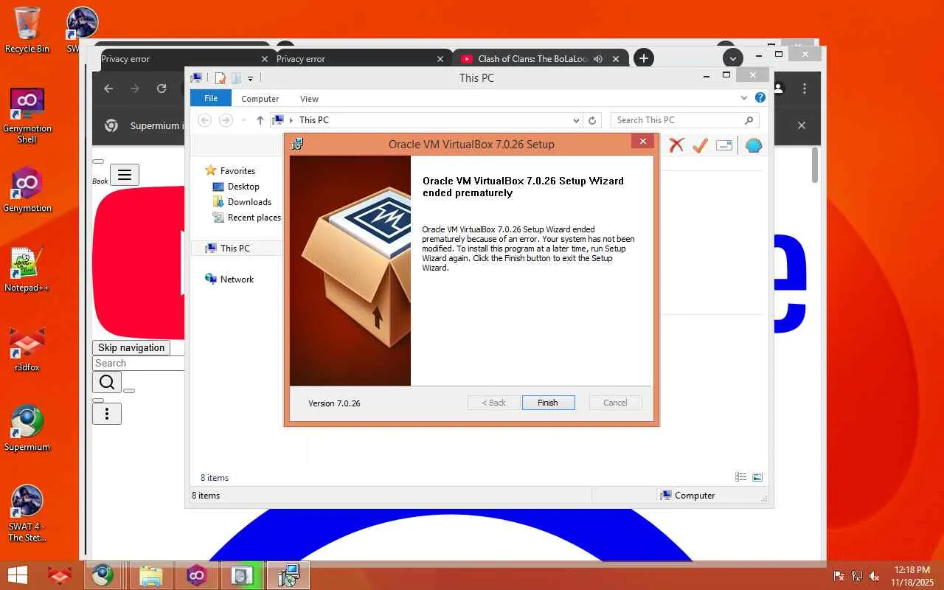Switch Explorer to large icons view
This screenshot has width=944, height=590.
(x=757, y=477)
